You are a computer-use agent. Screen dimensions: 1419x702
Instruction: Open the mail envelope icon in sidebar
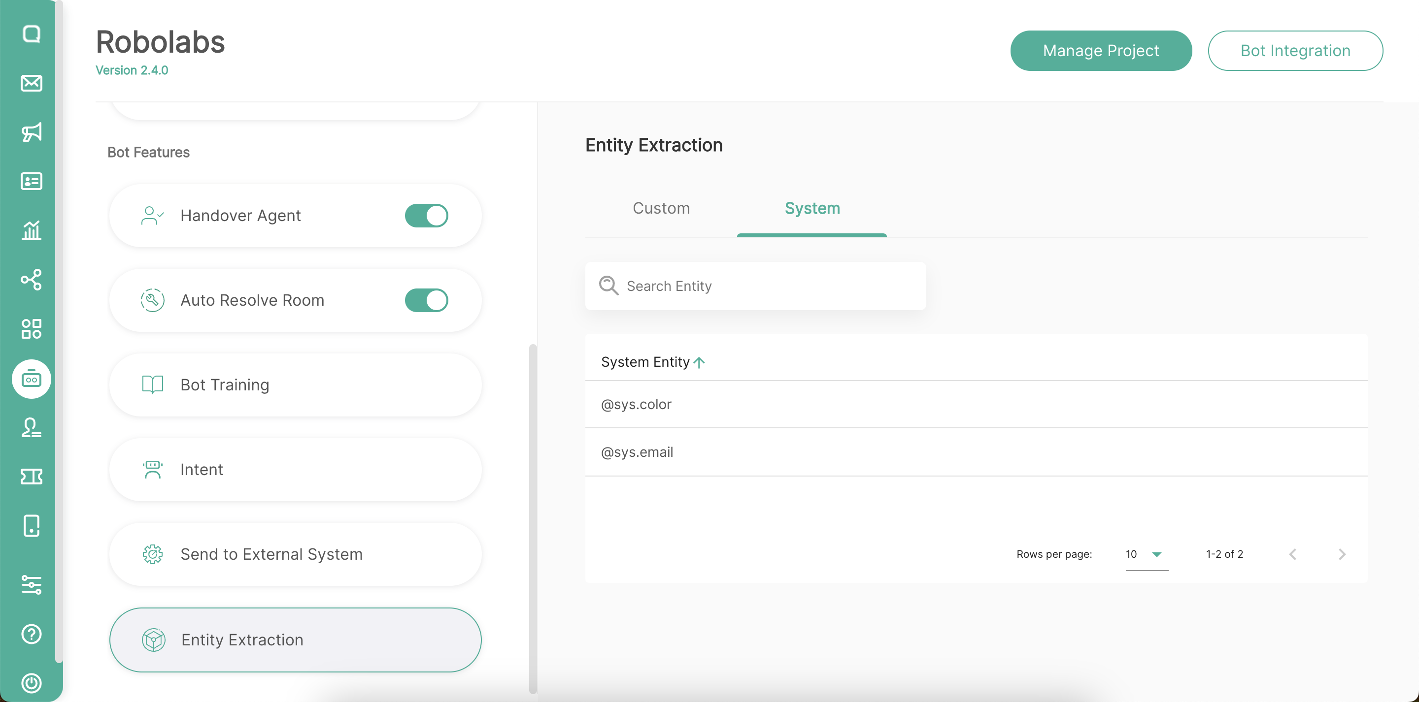[32, 83]
